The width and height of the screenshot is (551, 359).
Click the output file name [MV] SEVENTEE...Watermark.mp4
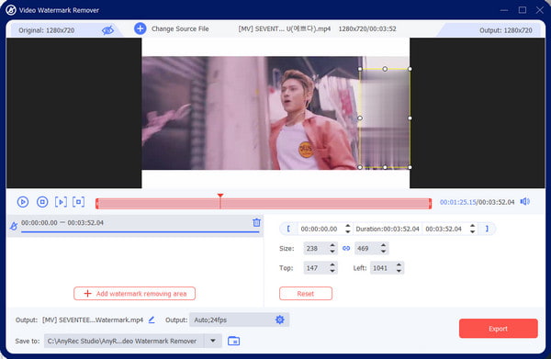click(x=93, y=320)
